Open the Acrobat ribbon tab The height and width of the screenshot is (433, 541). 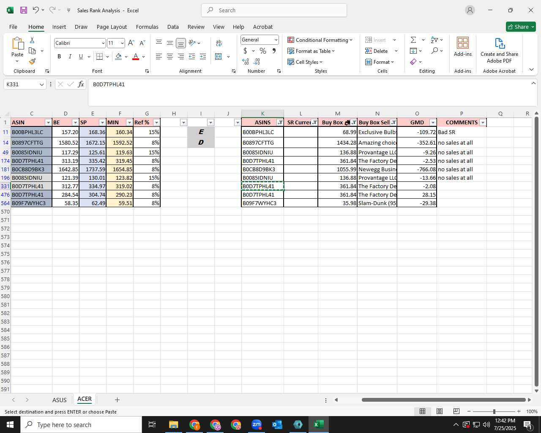click(263, 27)
